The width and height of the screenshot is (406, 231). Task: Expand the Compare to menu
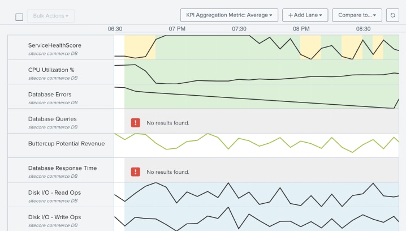357,15
